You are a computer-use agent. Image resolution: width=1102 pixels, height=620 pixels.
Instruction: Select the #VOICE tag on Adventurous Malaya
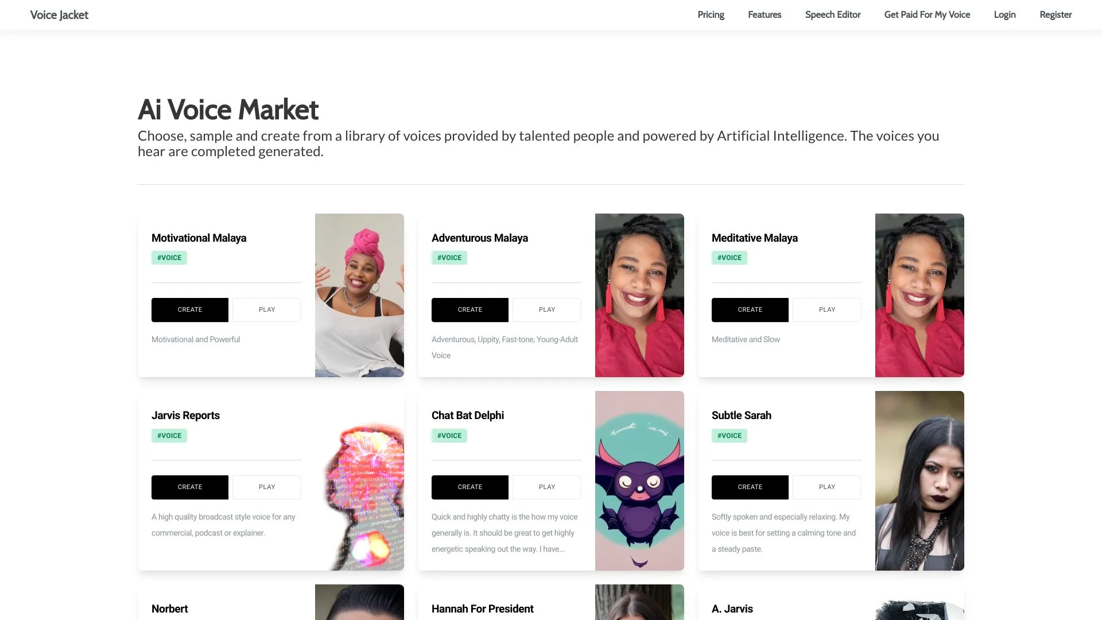click(449, 257)
